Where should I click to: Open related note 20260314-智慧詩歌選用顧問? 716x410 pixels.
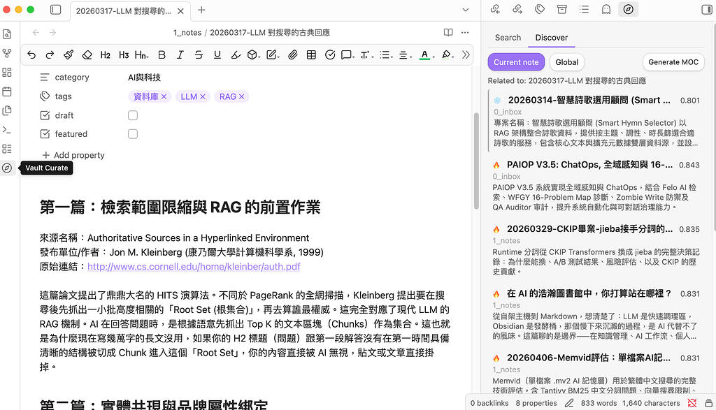pos(589,100)
